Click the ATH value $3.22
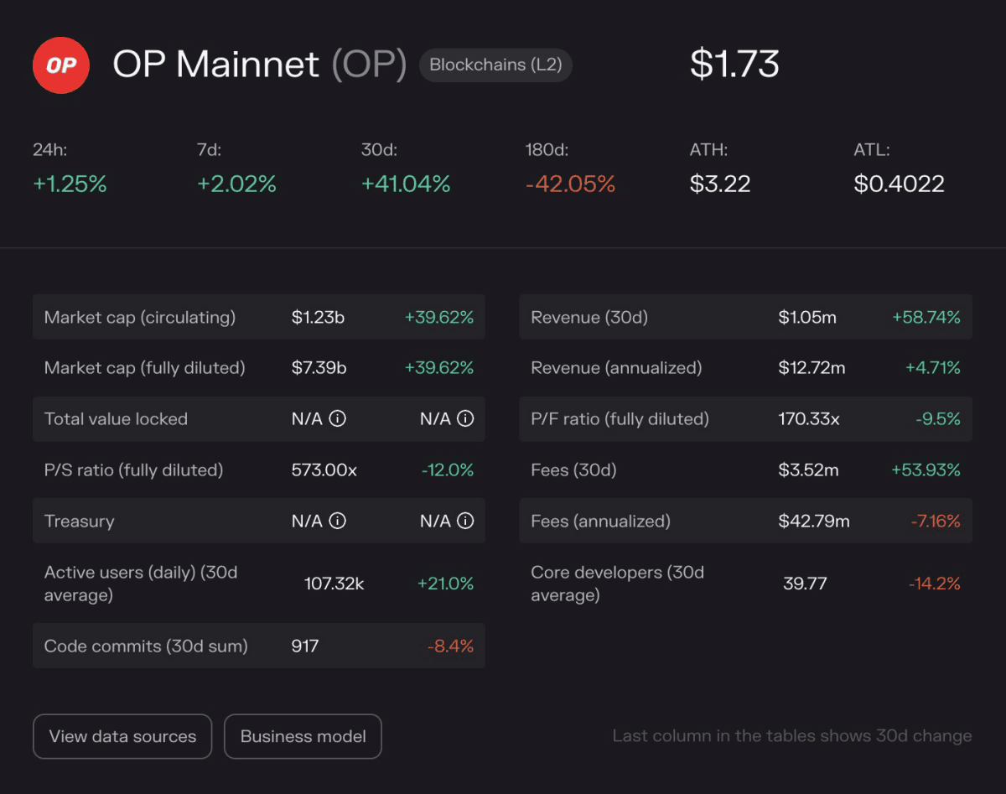Image resolution: width=1006 pixels, height=794 pixels. (720, 184)
